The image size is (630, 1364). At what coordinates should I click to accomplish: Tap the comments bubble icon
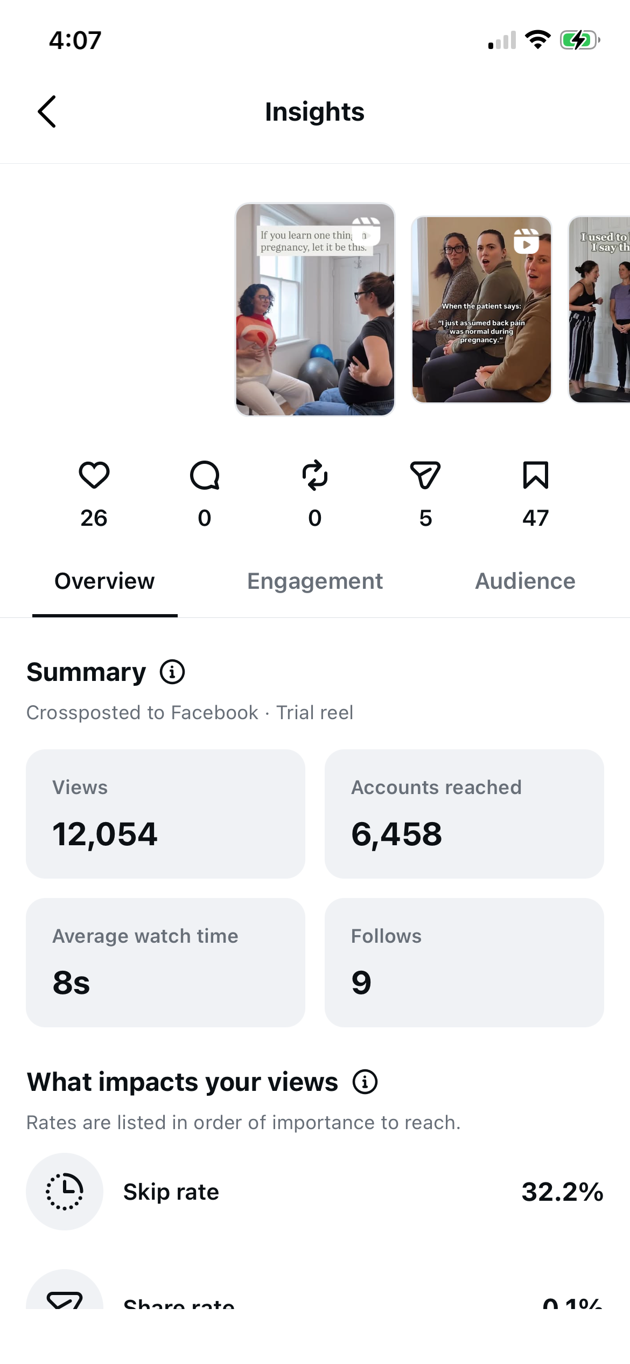[205, 475]
